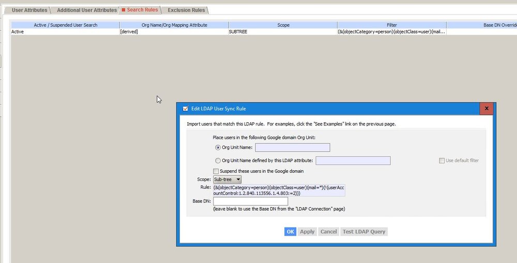Open the Scope Sub-tree dropdown
The image size is (517, 263).
[x=227, y=179]
